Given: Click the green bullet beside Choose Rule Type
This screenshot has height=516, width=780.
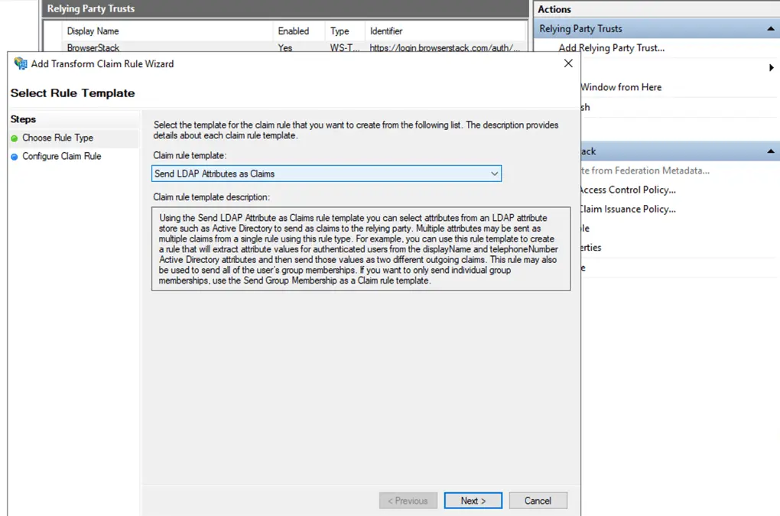Looking at the screenshot, I should [x=15, y=138].
